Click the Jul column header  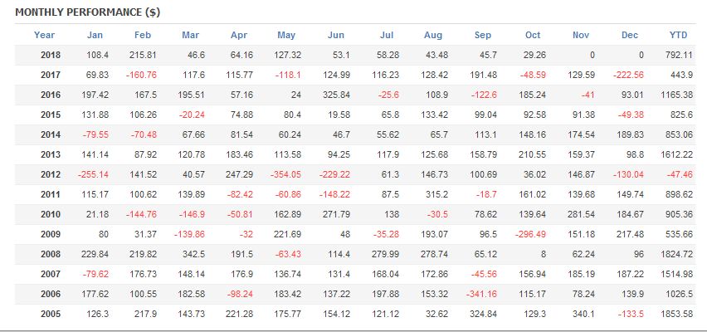pos(386,35)
